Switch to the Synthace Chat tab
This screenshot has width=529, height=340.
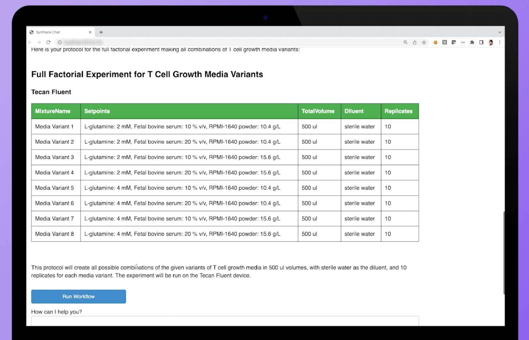[56, 32]
